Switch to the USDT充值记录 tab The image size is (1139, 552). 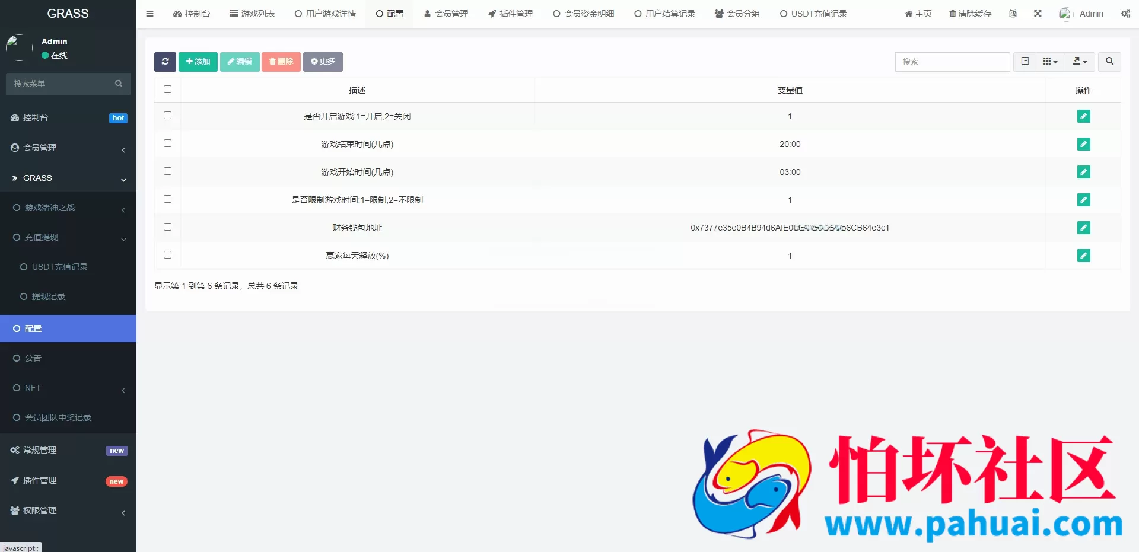pos(813,14)
